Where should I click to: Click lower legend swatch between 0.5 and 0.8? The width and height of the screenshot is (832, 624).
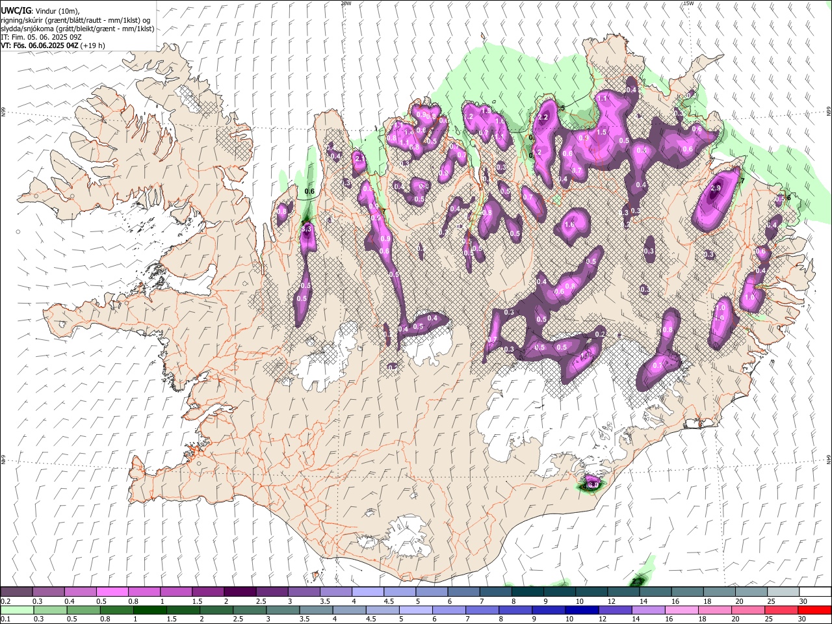point(83,610)
